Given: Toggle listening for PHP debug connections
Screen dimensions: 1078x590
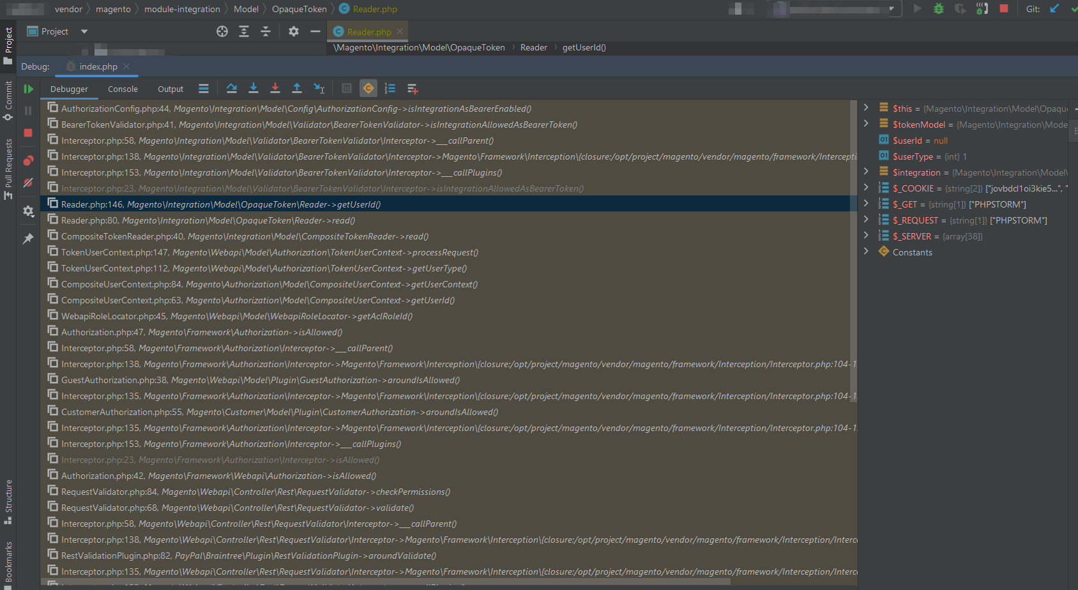Looking at the screenshot, I should tap(982, 8).
